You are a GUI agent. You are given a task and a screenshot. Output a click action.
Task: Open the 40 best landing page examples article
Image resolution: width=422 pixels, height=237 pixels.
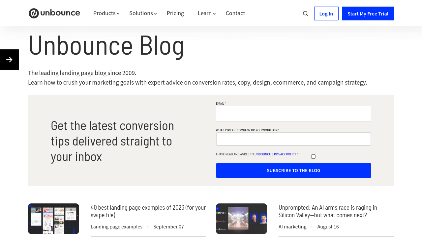148,211
